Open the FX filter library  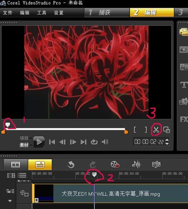point(184,119)
